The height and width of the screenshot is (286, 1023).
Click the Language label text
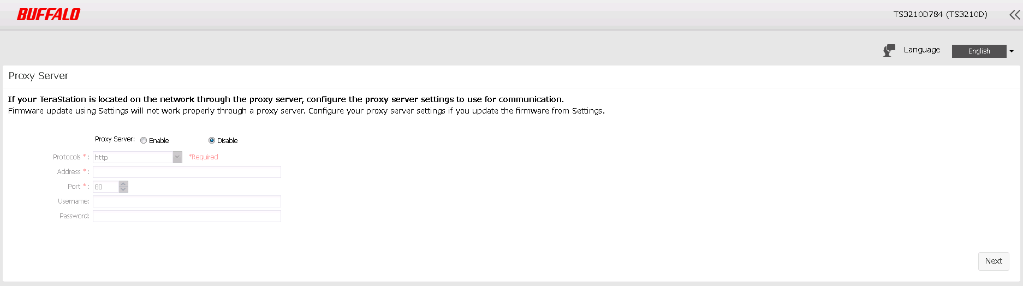tap(921, 50)
